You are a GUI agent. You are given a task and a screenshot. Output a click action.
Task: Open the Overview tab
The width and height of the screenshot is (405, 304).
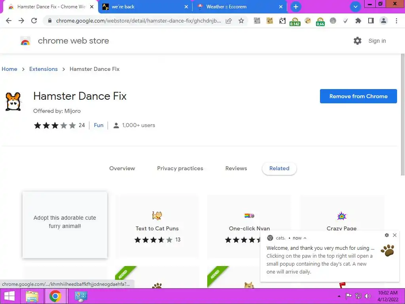point(122,168)
